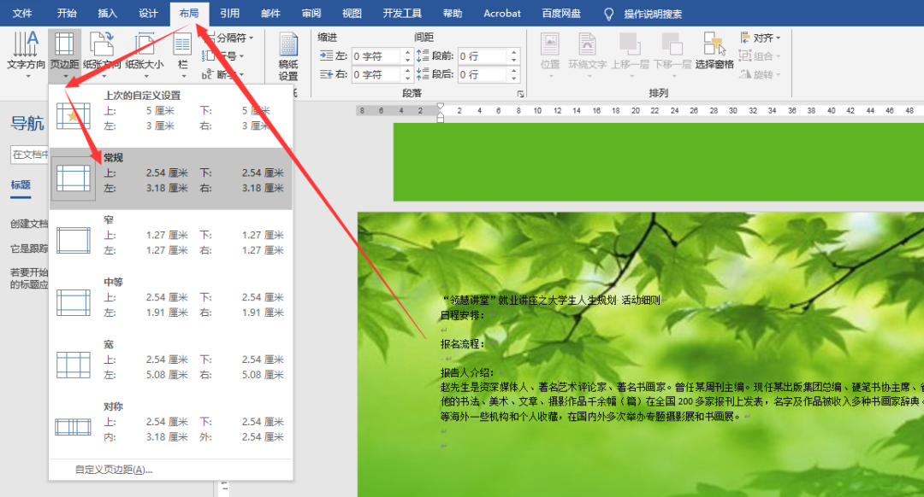Click the 段后 spacing after field

(x=483, y=74)
